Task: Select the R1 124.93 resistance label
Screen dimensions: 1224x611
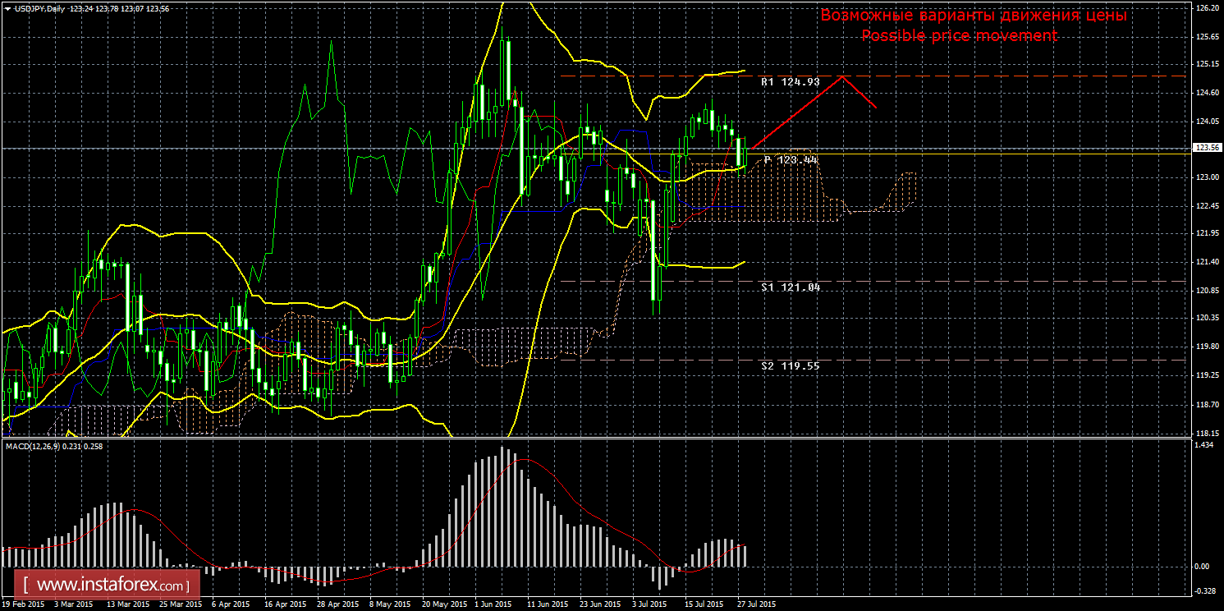Action: coord(790,82)
